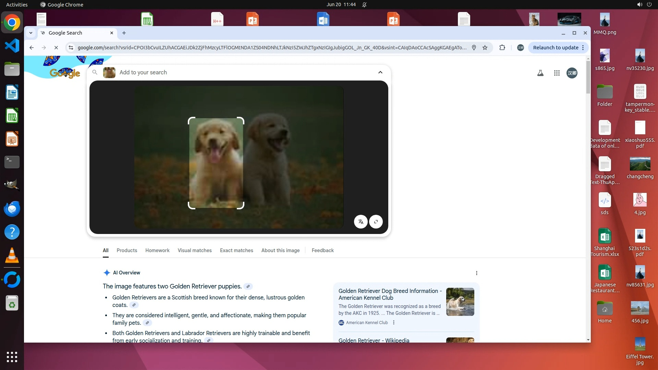
Task: Open Google Search Labs flask icon
Action: [540, 73]
